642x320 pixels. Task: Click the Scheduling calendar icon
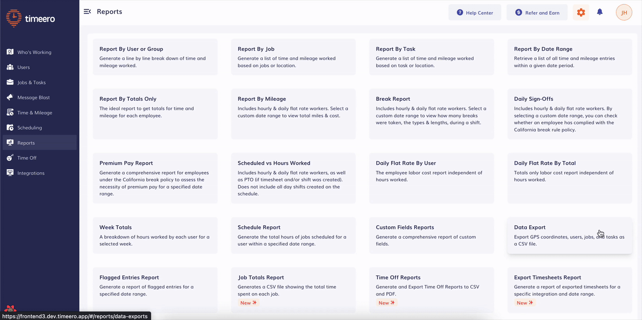point(10,128)
